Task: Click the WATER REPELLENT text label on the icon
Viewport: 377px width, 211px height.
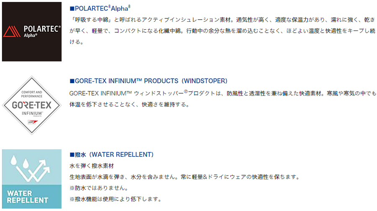Action: pyautogui.click(x=27, y=197)
